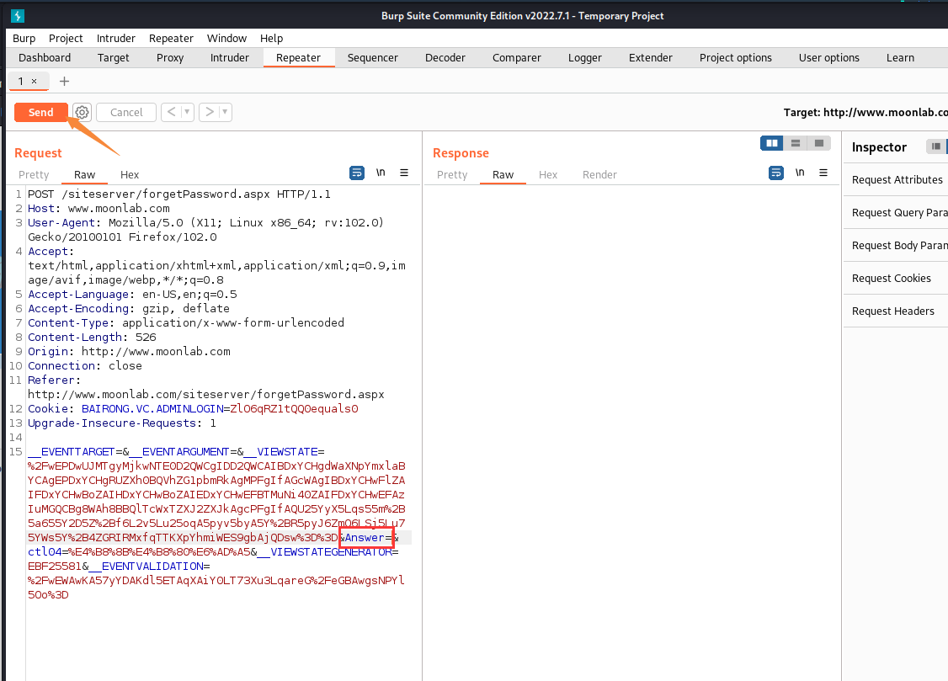Switch to Sequencer tab

pyautogui.click(x=372, y=57)
